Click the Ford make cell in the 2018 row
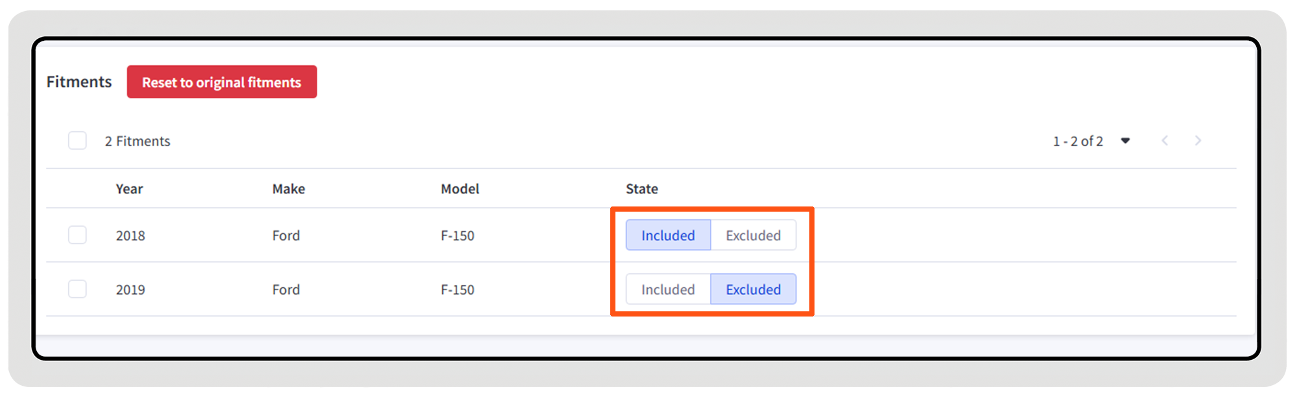1297x400 pixels. point(286,236)
